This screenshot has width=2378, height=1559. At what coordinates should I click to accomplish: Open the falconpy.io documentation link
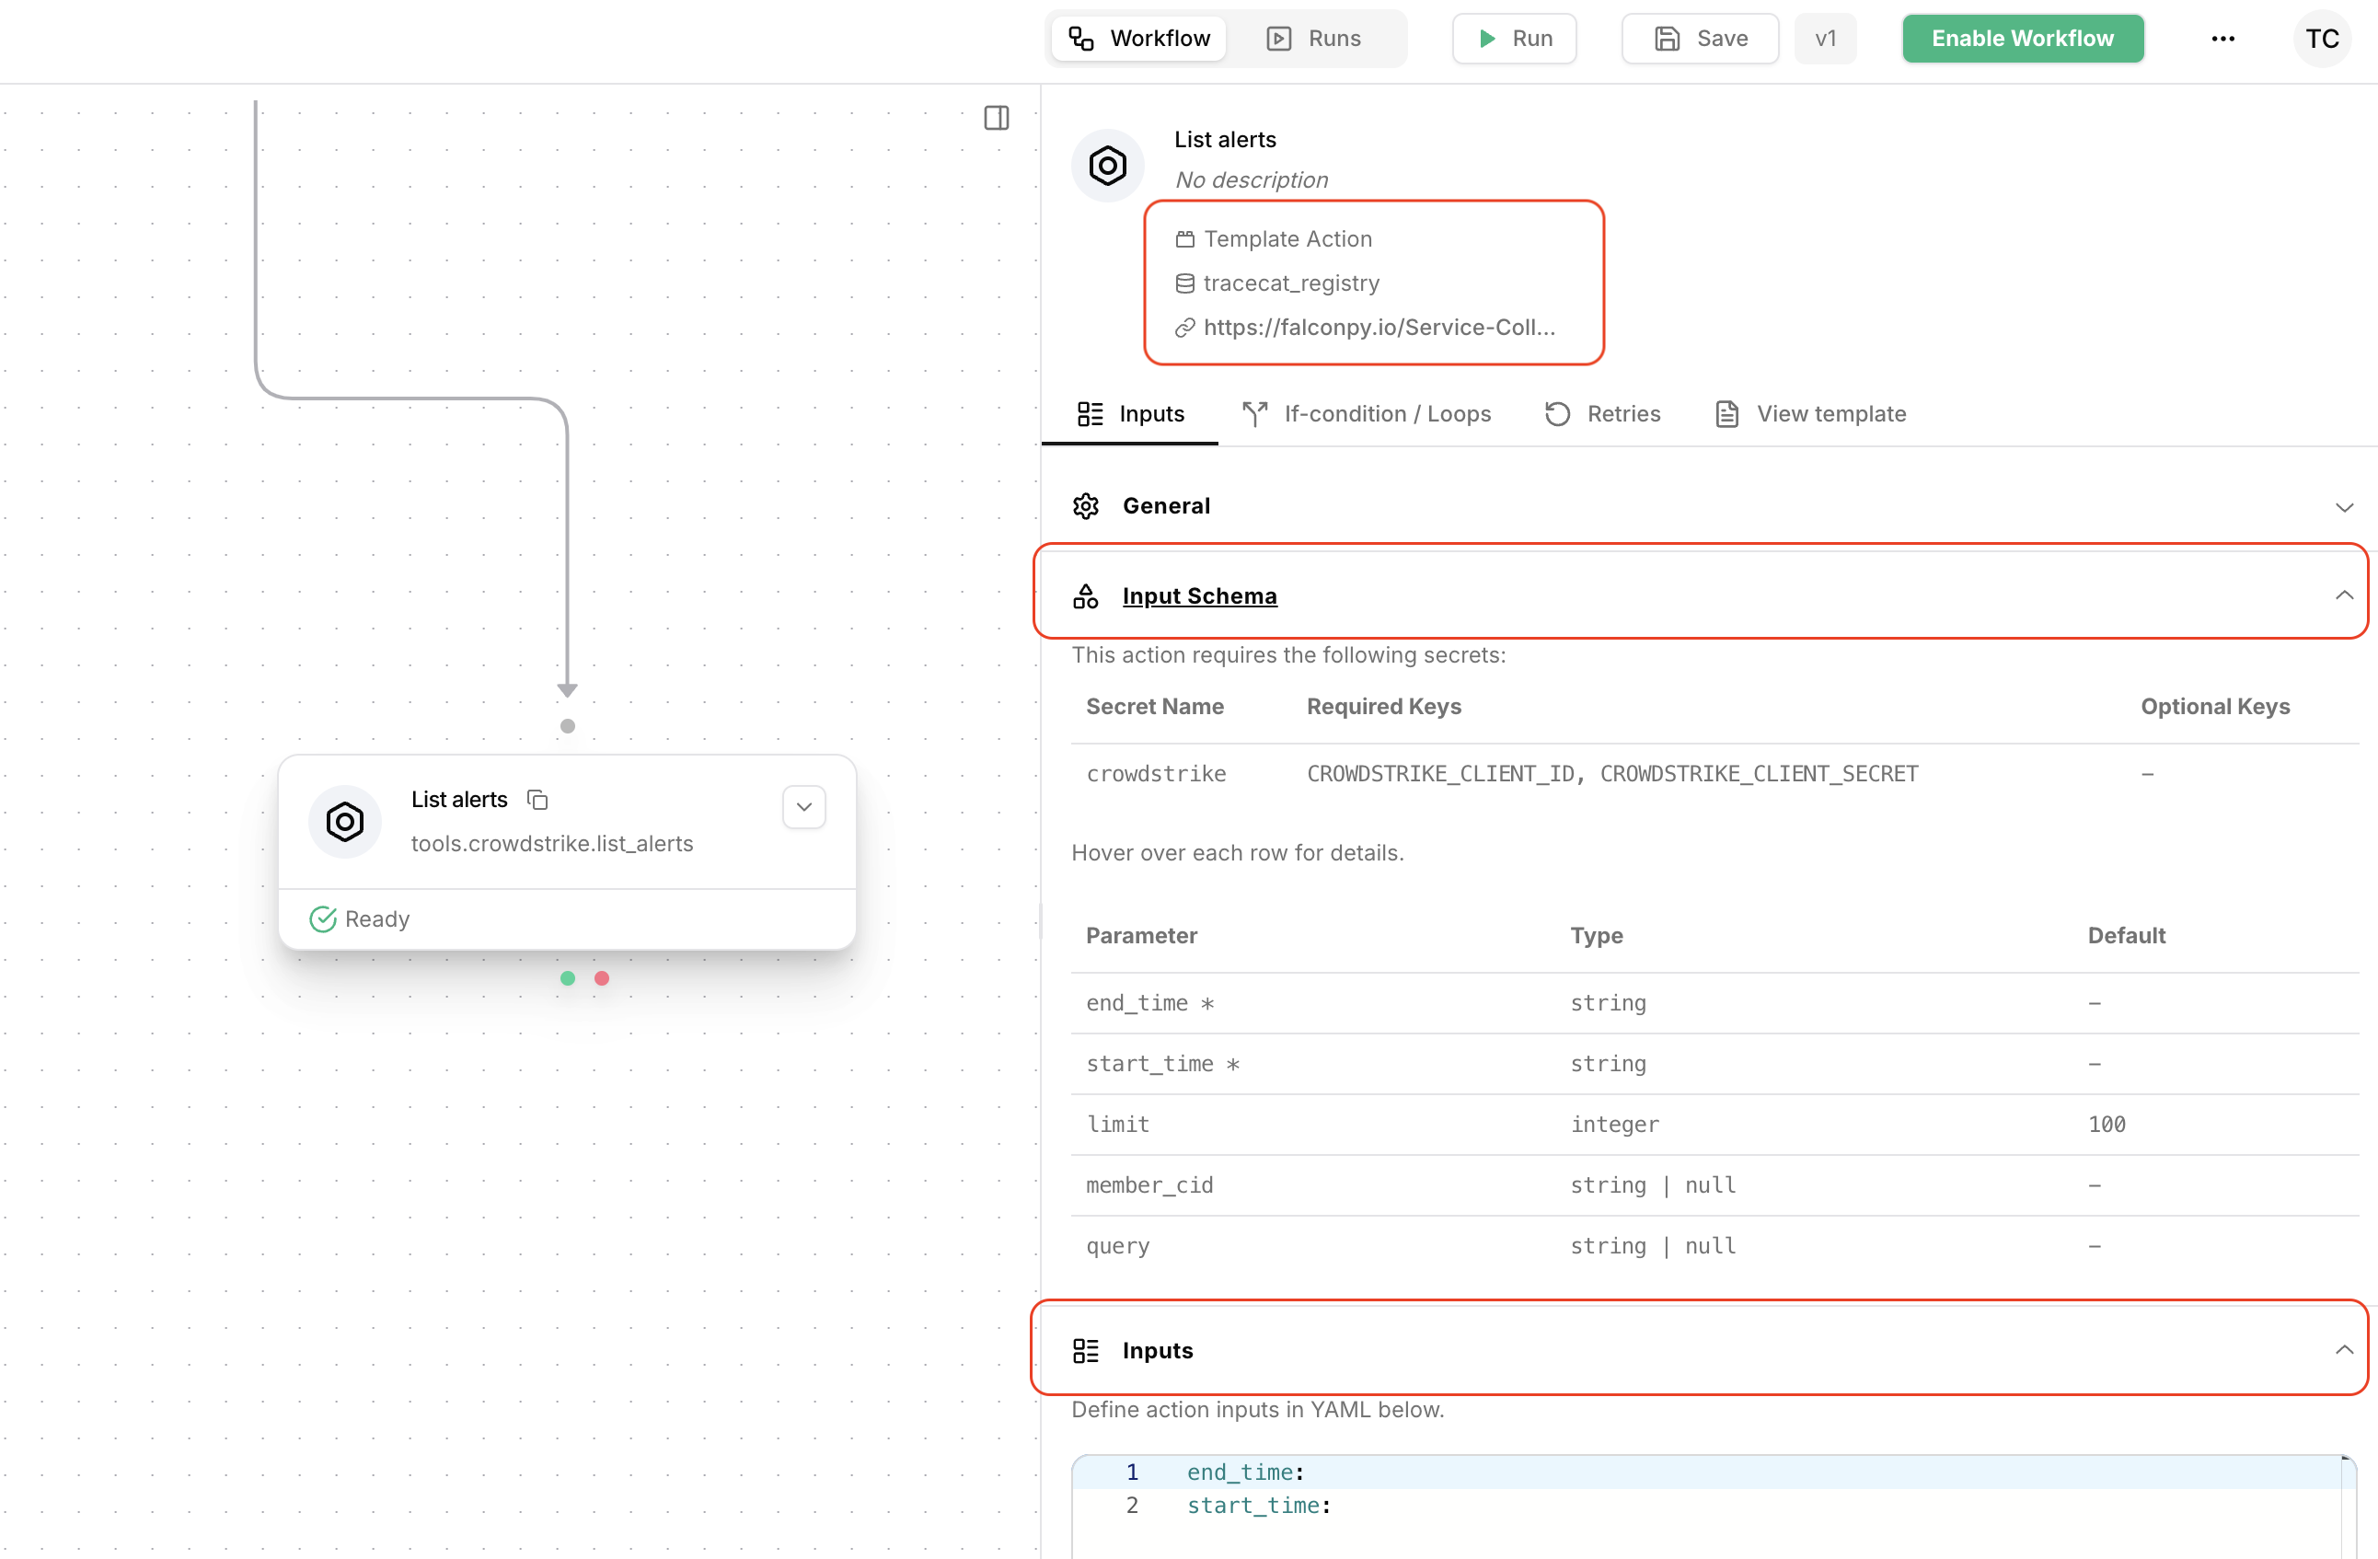[1378, 328]
